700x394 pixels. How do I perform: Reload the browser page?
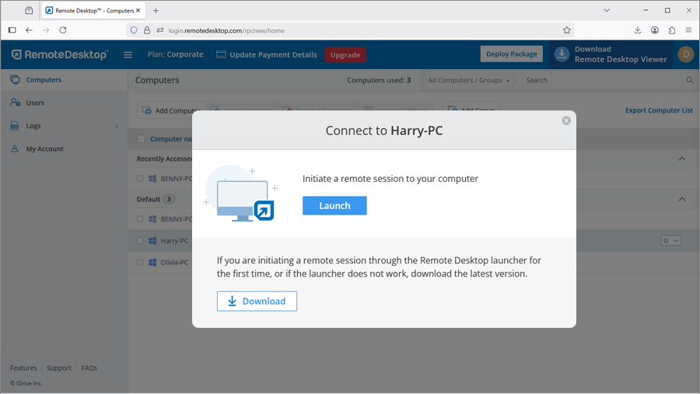coord(63,30)
